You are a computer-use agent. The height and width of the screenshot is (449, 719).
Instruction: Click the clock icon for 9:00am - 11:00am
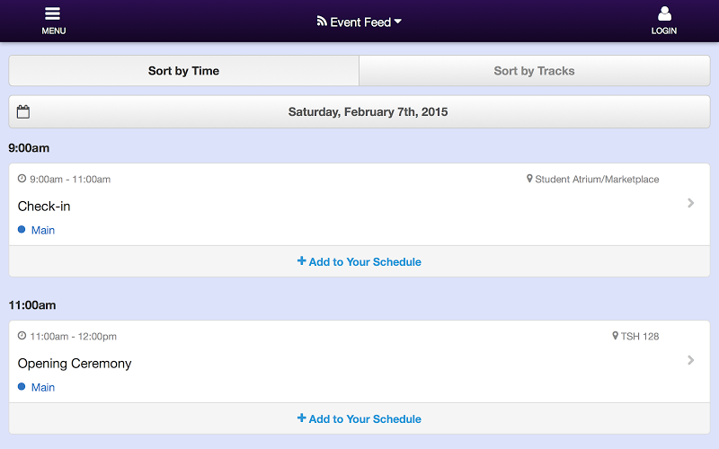[x=22, y=179]
